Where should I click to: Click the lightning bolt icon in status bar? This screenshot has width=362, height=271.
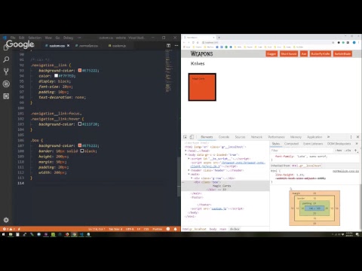pyautogui.click(x=19, y=229)
